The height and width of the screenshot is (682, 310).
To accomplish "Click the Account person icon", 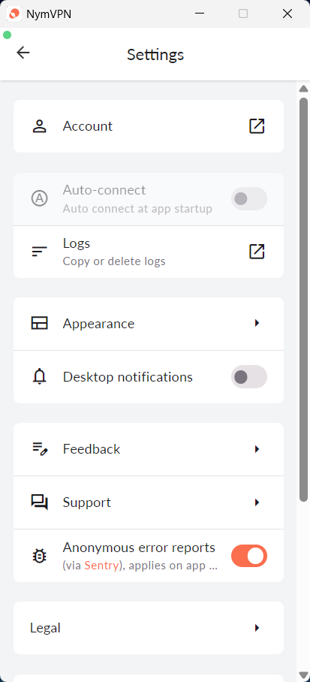I will (40, 126).
